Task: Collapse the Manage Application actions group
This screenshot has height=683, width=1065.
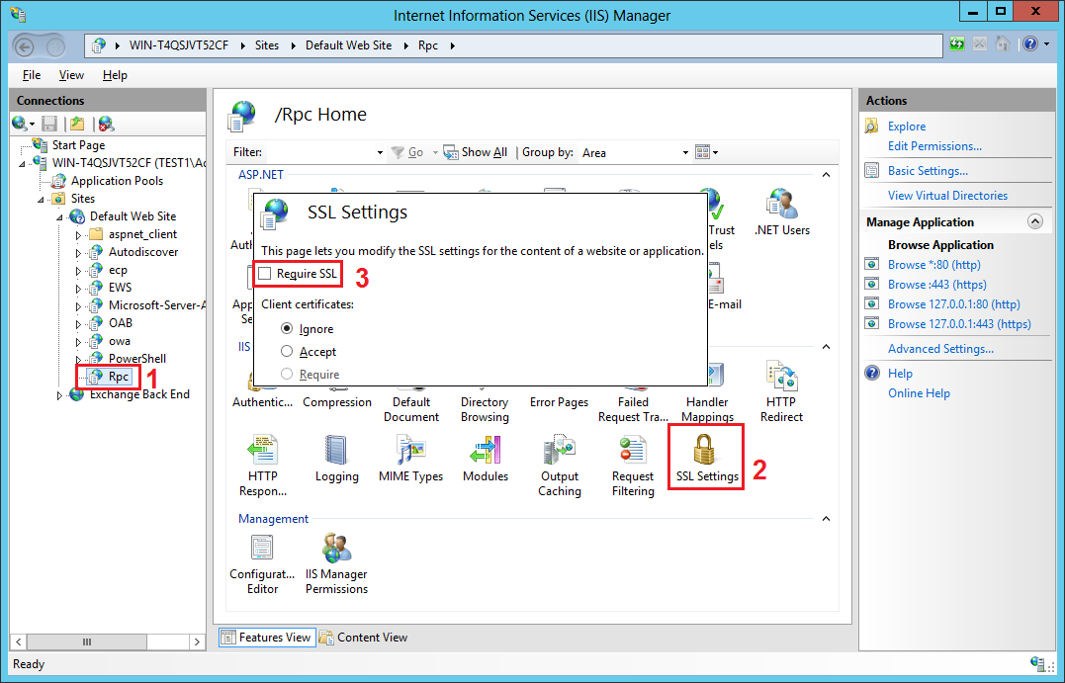Action: click(1035, 222)
